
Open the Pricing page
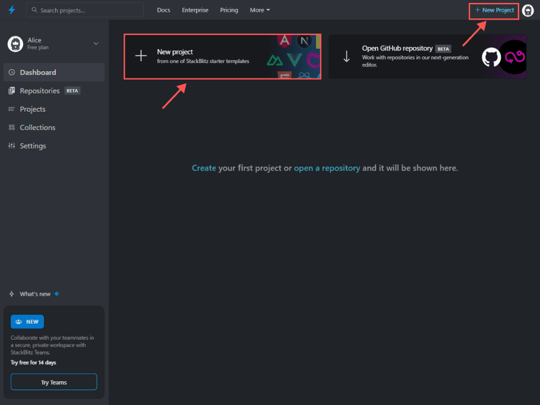pyautogui.click(x=229, y=10)
